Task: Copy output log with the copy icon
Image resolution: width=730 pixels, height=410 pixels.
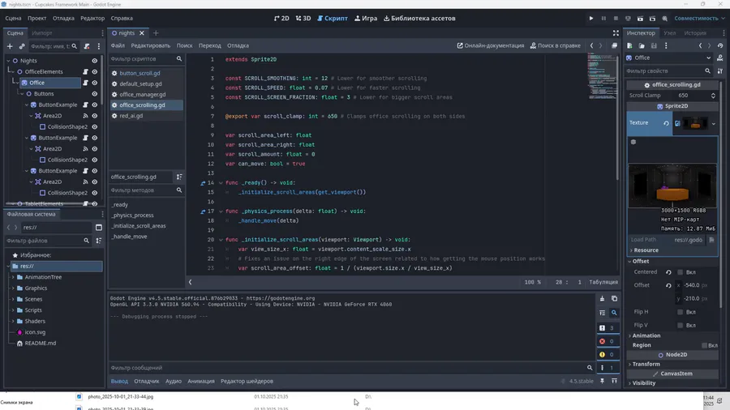Action: click(x=615, y=299)
